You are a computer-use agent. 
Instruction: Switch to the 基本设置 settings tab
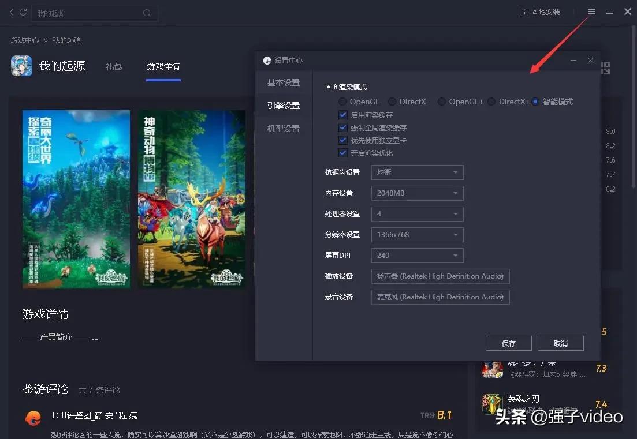[284, 82]
